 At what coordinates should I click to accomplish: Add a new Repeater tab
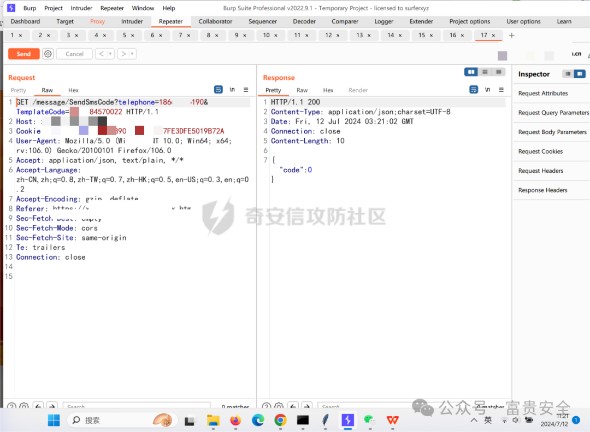pyautogui.click(x=511, y=36)
